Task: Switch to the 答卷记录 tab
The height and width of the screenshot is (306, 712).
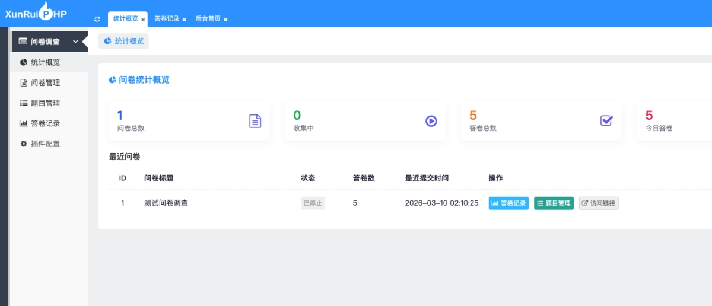Action: (167, 19)
